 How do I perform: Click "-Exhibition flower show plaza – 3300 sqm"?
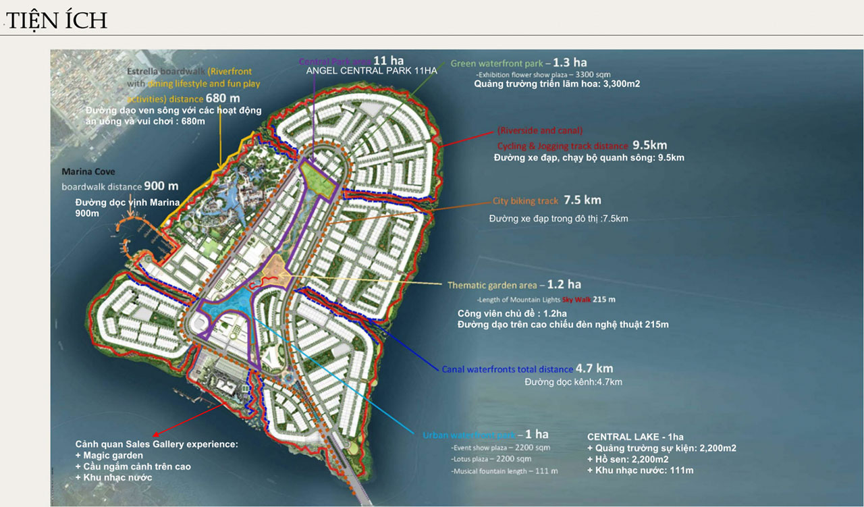click(x=543, y=74)
